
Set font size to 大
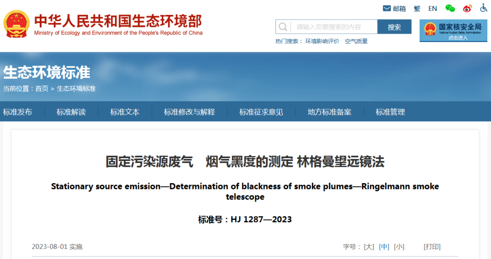click(369, 247)
